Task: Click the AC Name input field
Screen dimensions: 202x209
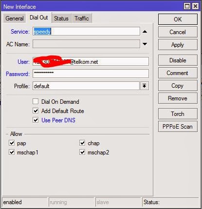Action: pos(86,44)
